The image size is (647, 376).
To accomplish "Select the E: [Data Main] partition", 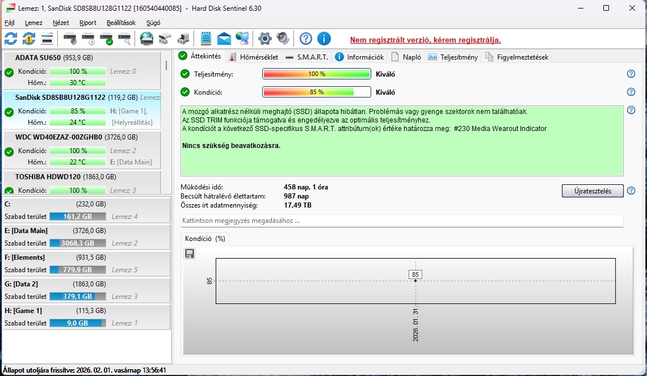I will click(x=87, y=236).
